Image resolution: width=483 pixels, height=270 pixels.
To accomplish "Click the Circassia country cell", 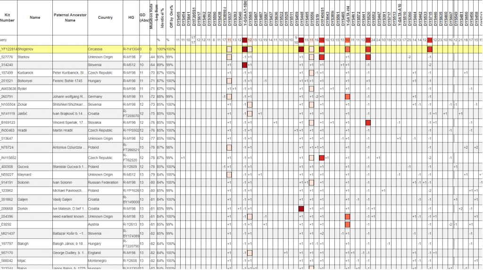I will point(105,49).
